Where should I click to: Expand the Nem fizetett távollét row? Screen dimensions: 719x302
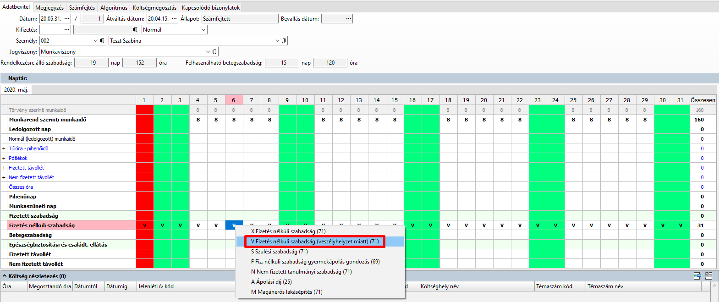pos(4,177)
